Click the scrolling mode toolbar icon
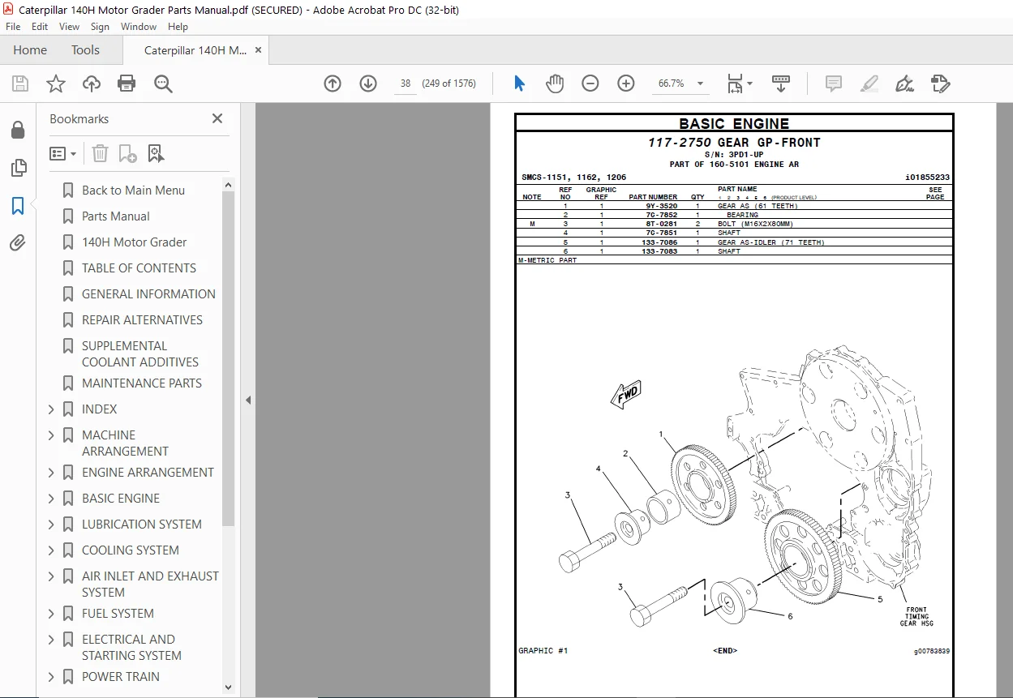Screen dimensions: 1013x698 point(781,84)
